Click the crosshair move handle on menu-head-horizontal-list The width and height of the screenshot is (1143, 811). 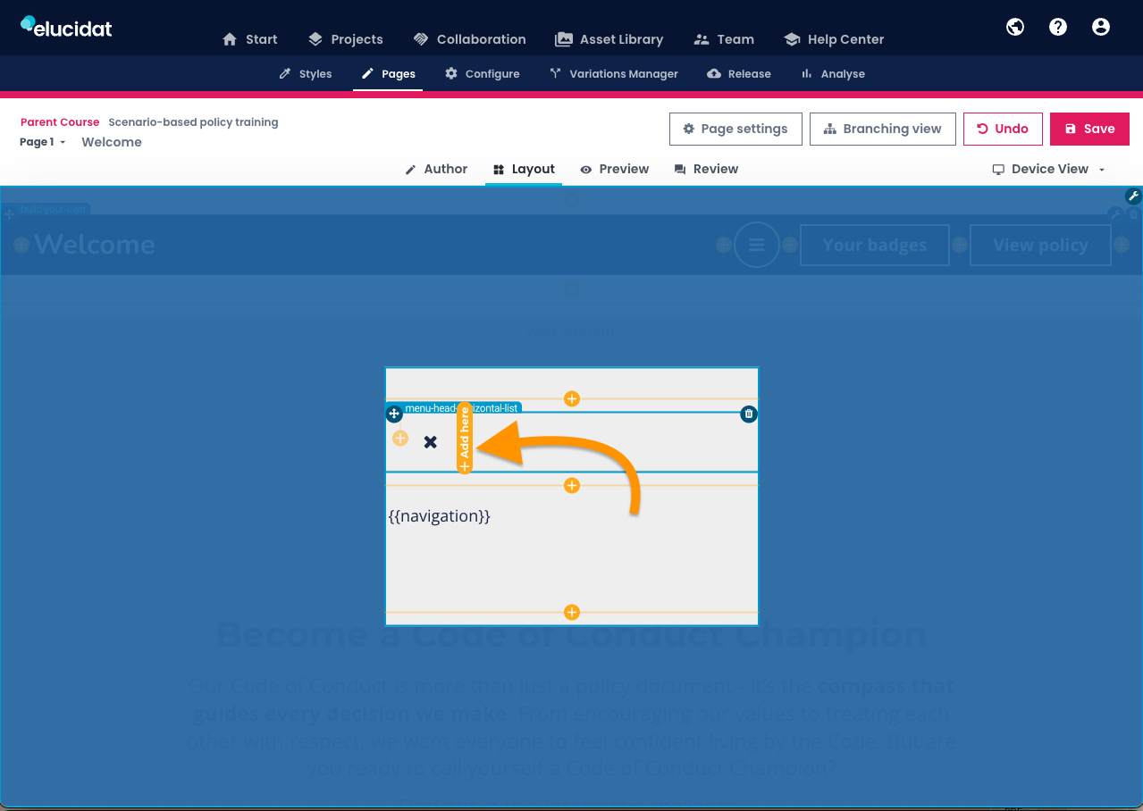point(394,414)
